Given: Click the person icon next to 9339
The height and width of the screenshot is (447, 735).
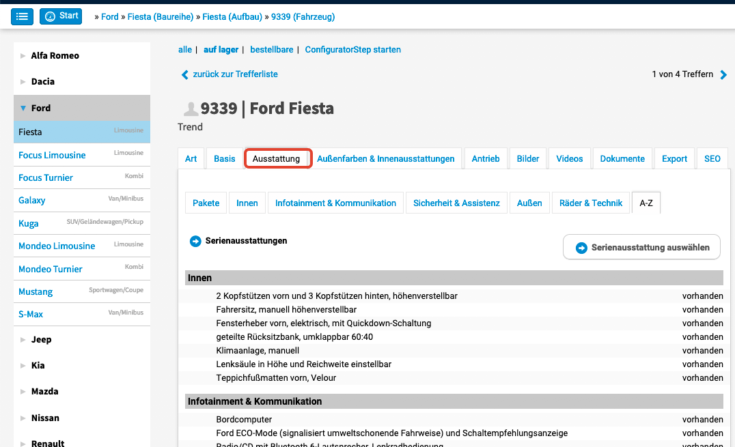Looking at the screenshot, I should coord(189,109).
